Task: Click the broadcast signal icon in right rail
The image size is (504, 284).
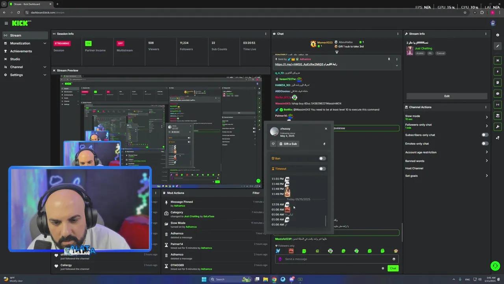Action: pos(498,105)
